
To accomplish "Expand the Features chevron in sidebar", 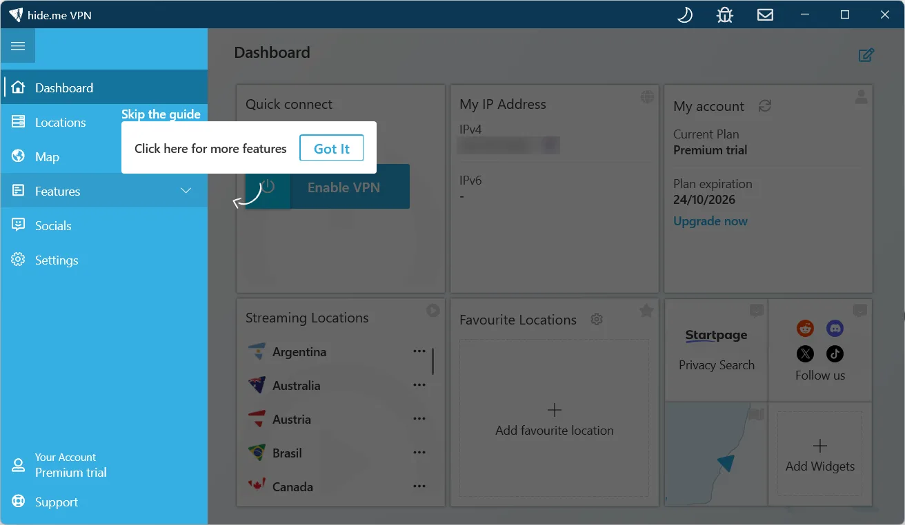I will (x=186, y=191).
